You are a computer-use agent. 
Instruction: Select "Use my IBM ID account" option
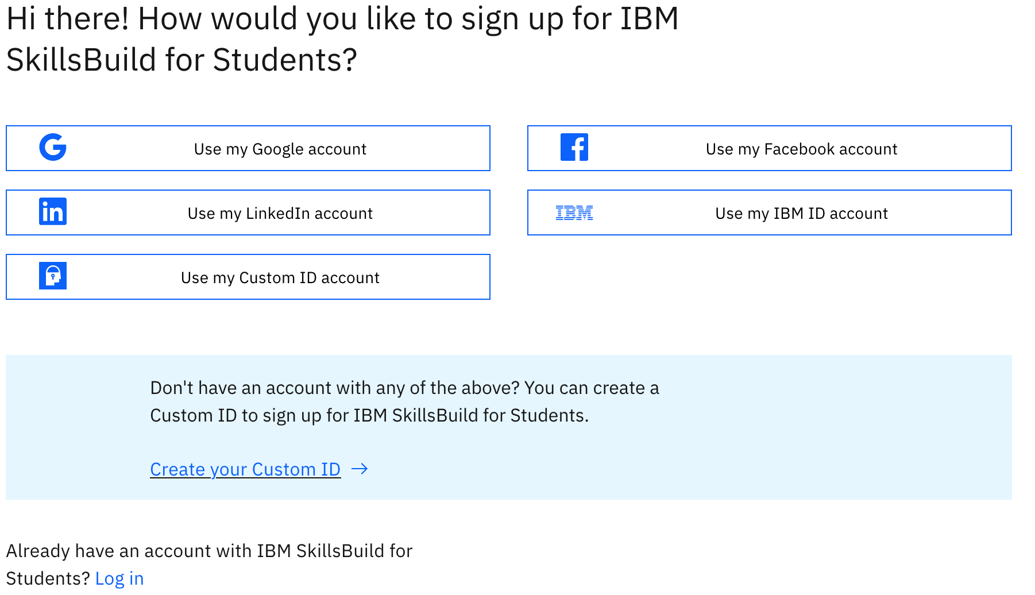pyautogui.click(x=770, y=212)
